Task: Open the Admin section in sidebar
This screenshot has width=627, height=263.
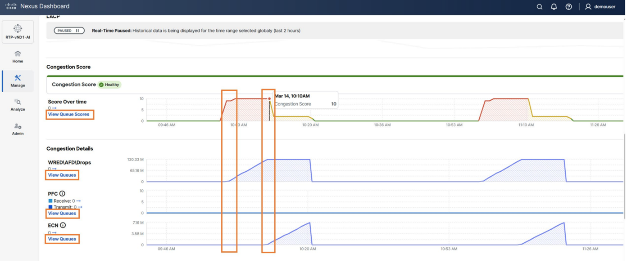Action: (x=18, y=129)
